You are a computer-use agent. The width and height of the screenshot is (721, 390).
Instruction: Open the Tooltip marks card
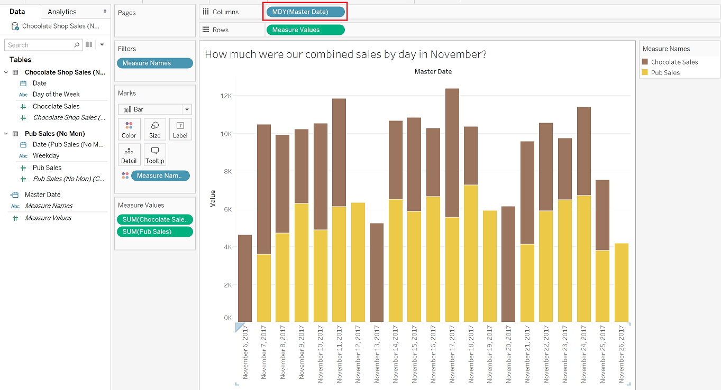click(x=155, y=154)
